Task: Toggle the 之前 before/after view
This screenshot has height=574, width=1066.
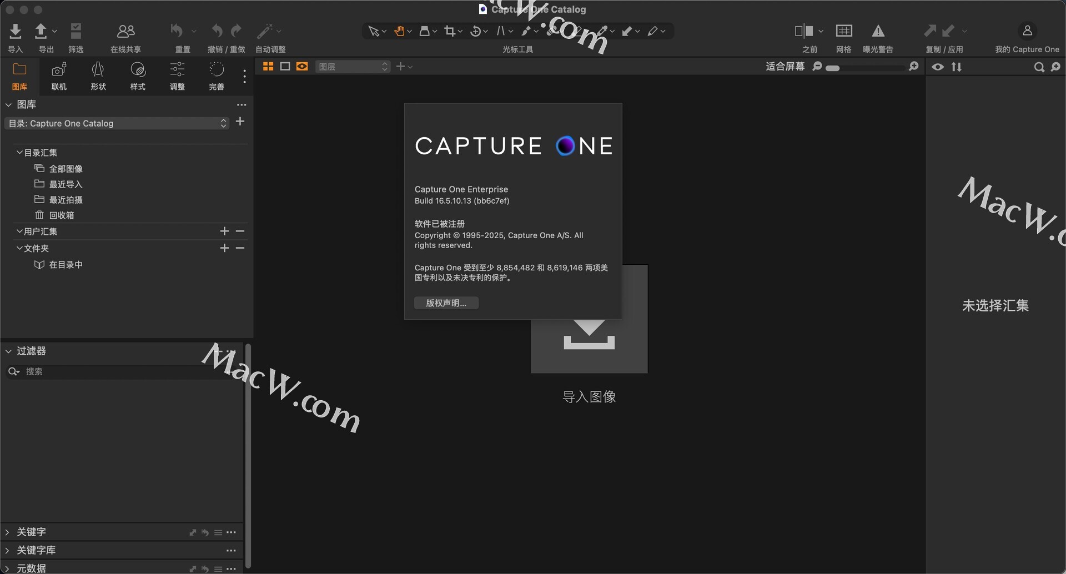Action: pyautogui.click(x=804, y=31)
